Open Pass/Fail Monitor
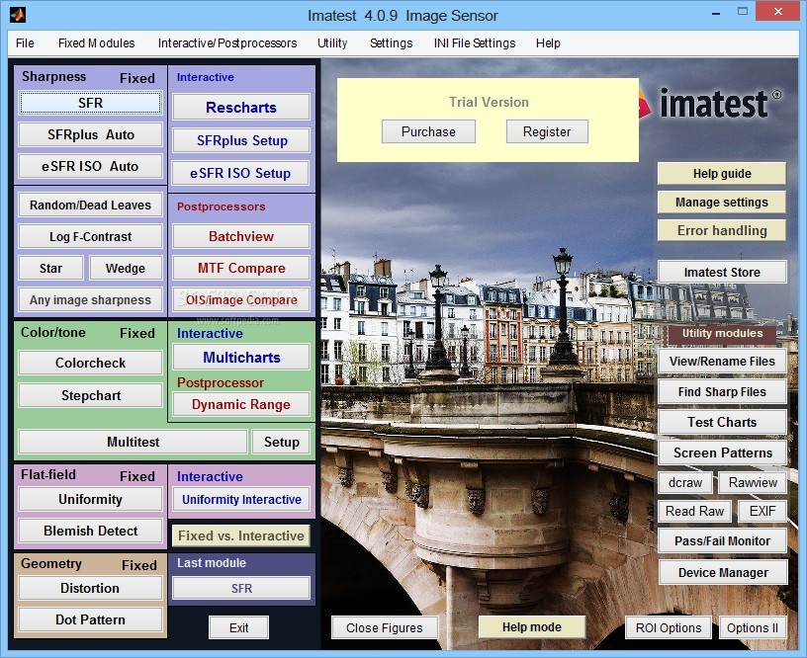 pos(723,540)
